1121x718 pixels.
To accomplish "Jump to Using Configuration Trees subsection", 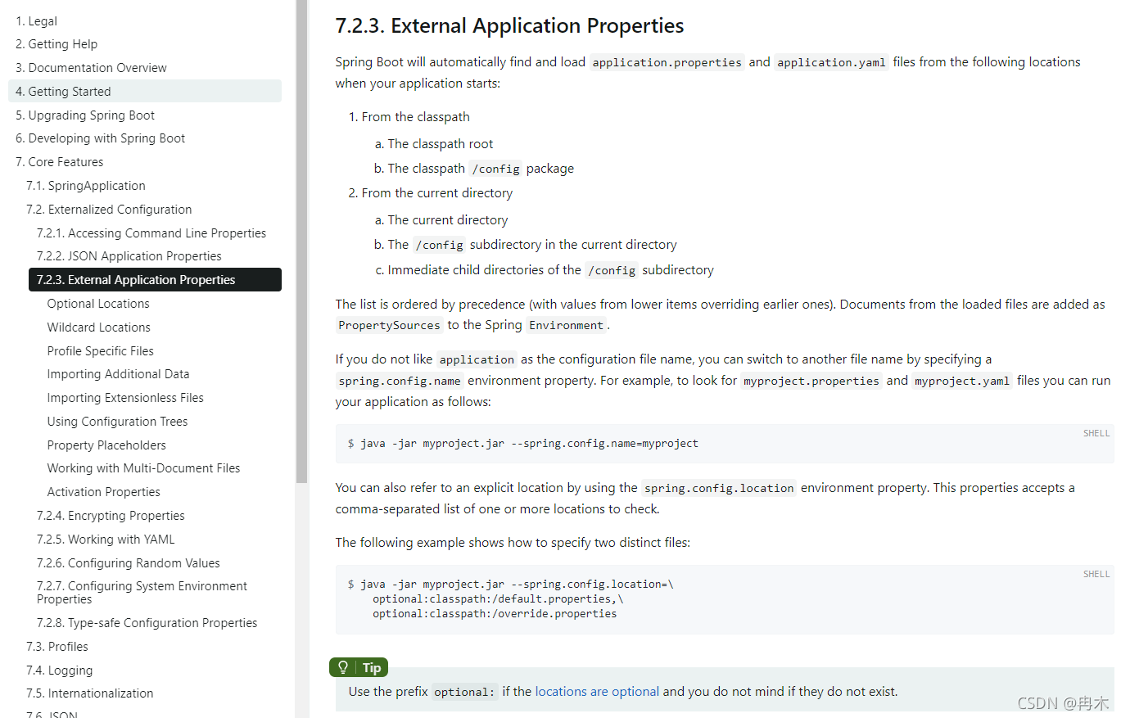I will pos(117,422).
